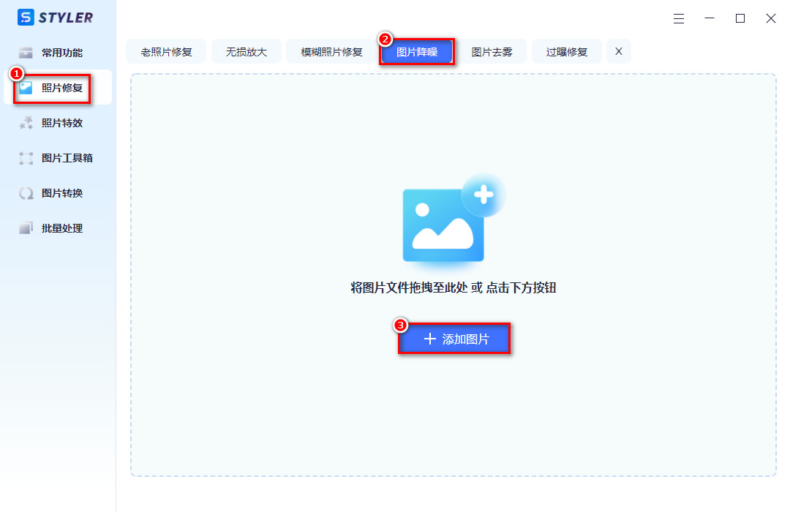Select the 过曝修复 tab
The image size is (790, 512).
point(565,51)
